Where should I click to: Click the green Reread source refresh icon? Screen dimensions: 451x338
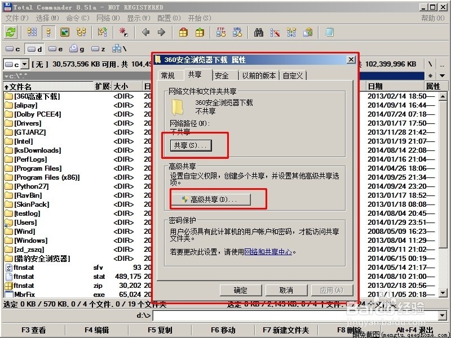point(11,32)
